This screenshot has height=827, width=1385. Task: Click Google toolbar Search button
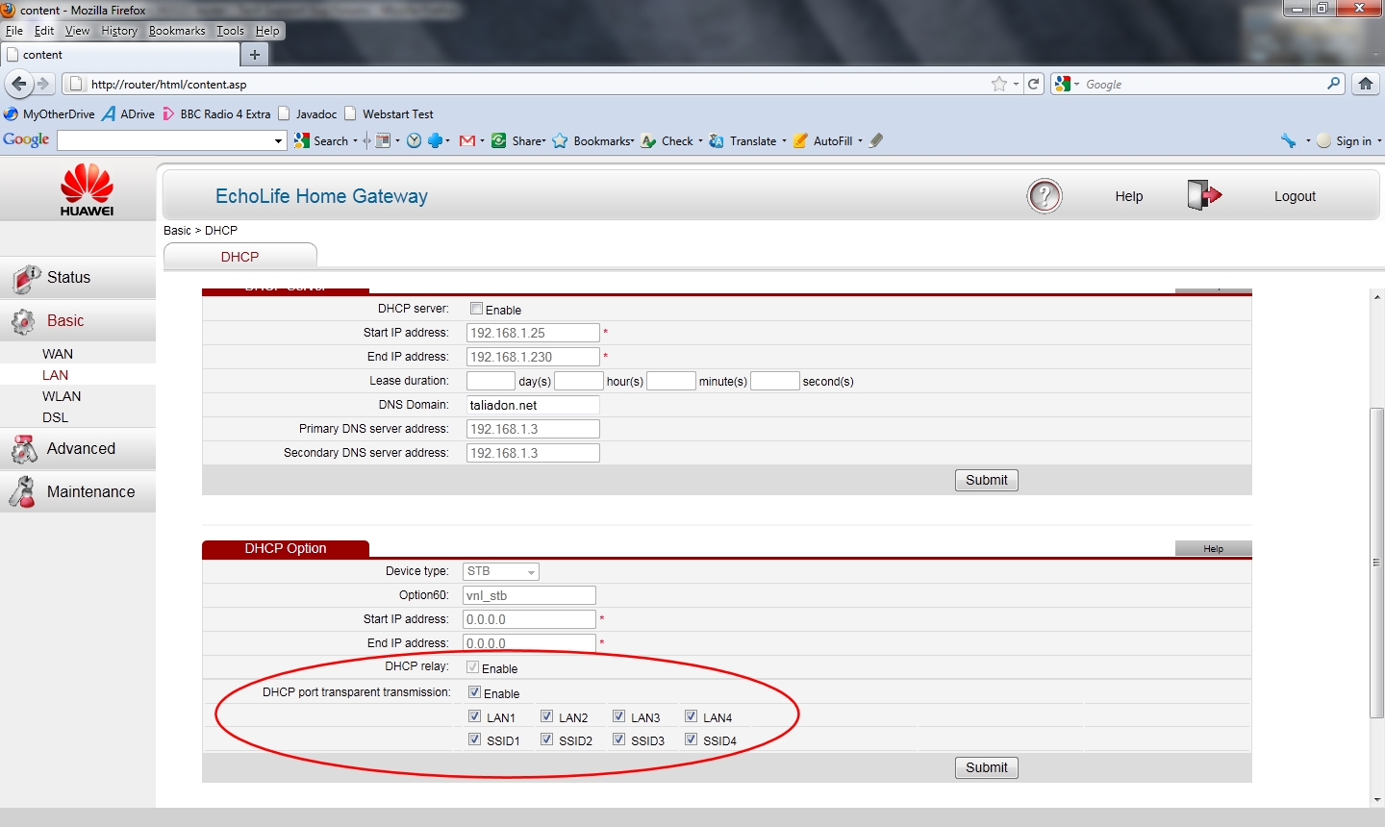322,140
